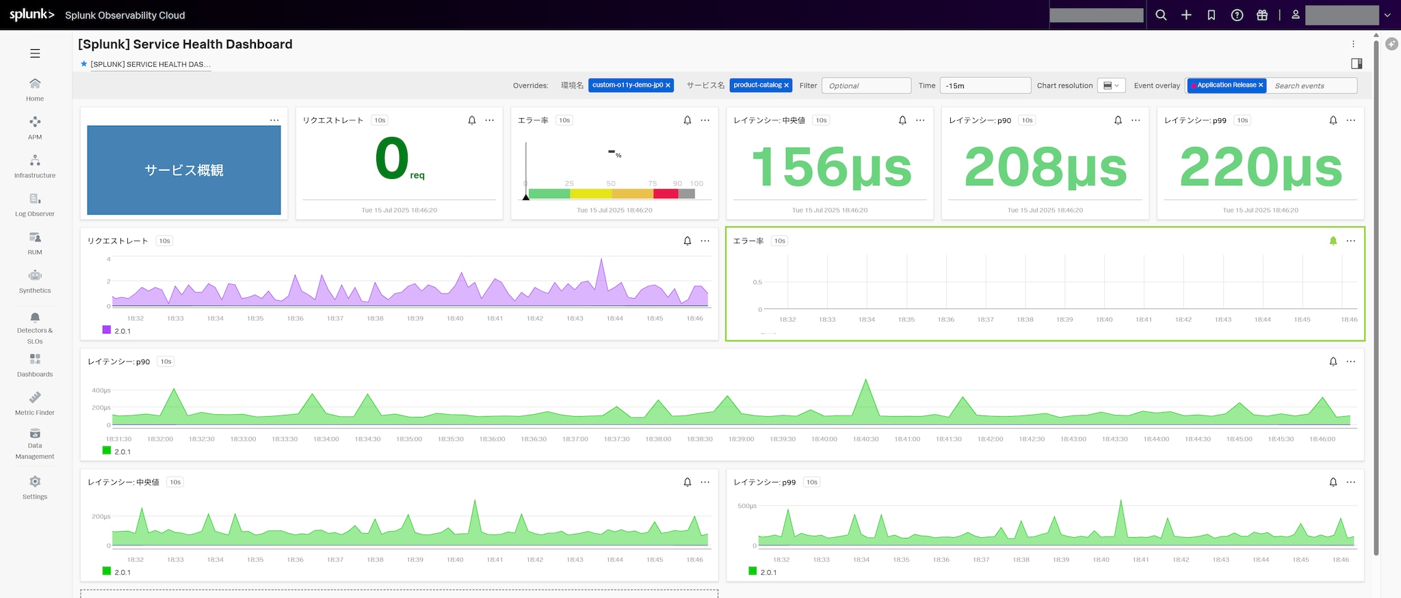
Task: Open account dropdown chevron in header
Action: click(x=1387, y=15)
